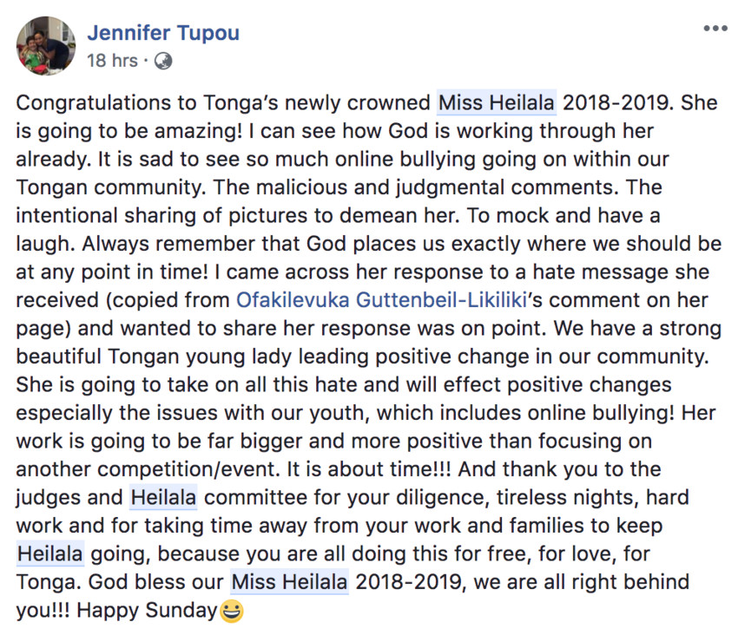Open the post options three-dots menu
This screenshot has height=635, width=738.
(715, 29)
